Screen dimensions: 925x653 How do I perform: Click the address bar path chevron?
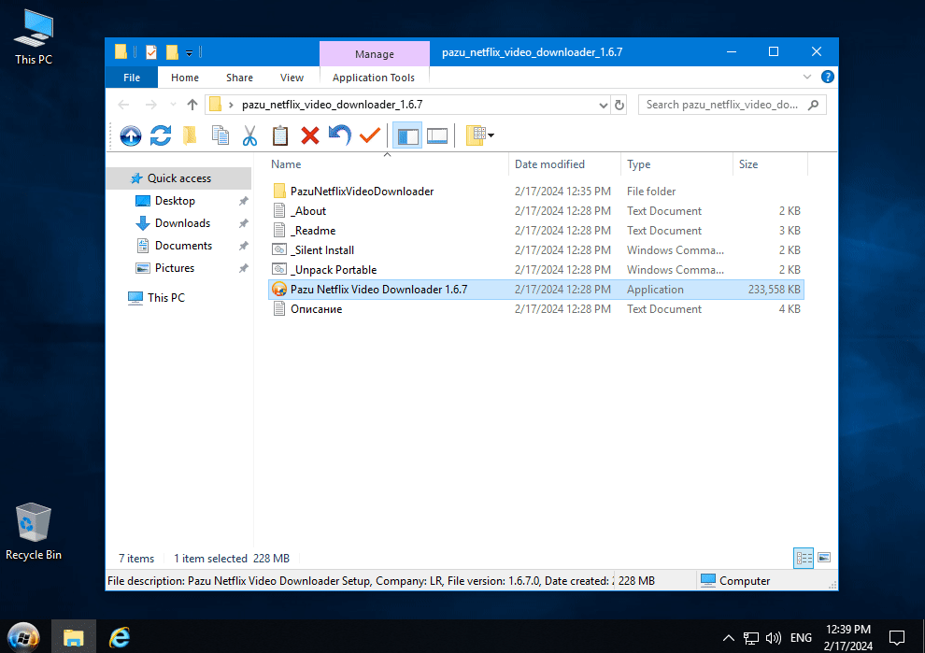click(231, 105)
